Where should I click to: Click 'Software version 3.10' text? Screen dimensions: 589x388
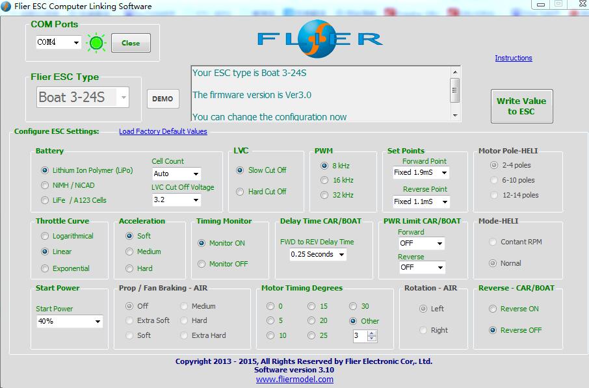click(x=294, y=370)
